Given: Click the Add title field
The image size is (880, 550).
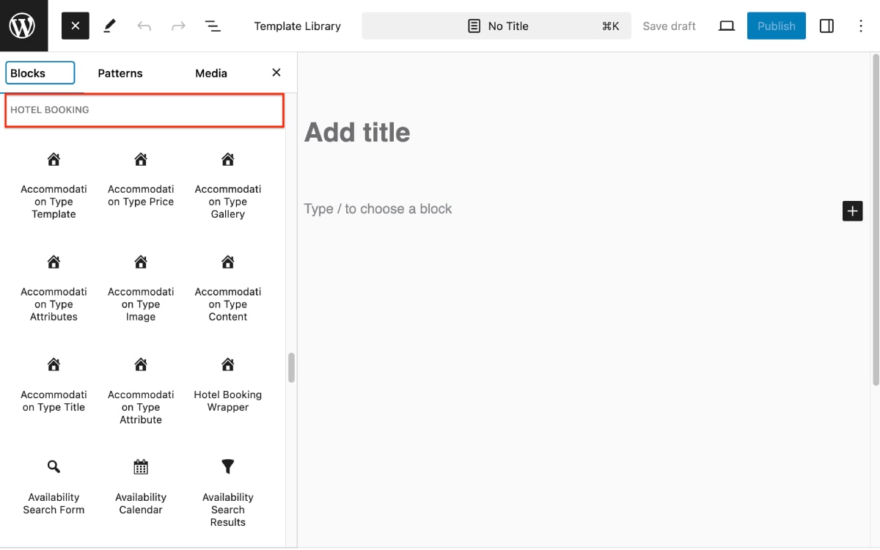Looking at the screenshot, I should pyautogui.click(x=357, y=133).
